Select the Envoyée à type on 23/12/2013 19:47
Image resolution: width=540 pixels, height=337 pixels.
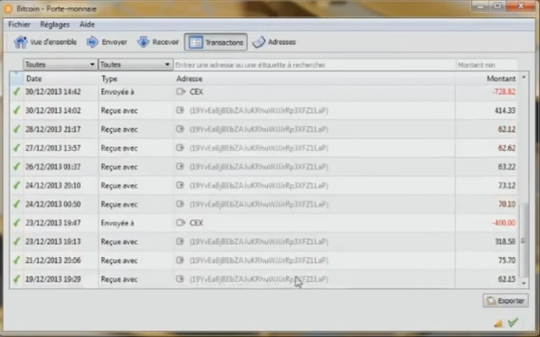coord(118,223)
